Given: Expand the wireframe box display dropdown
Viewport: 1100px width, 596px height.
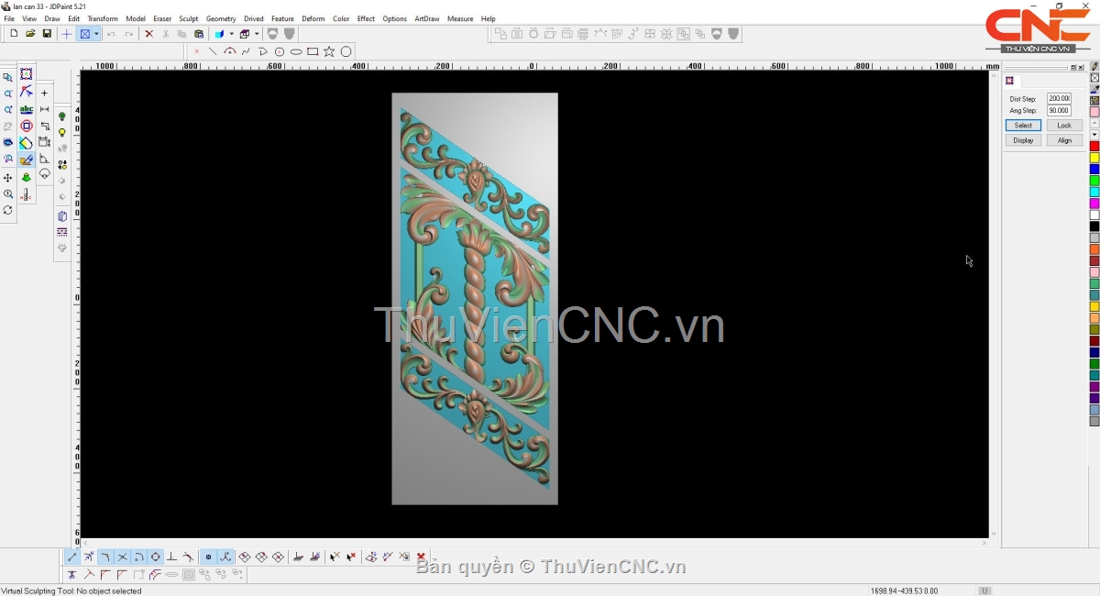Looking at the screenshot, I should 257,34.
